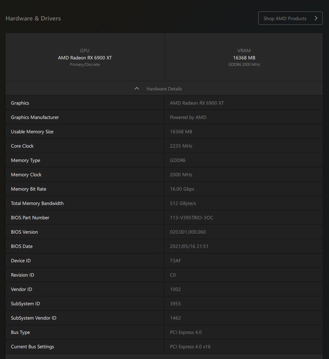
Task: Select the Memory Type label
Action: [x=25, y=160]
